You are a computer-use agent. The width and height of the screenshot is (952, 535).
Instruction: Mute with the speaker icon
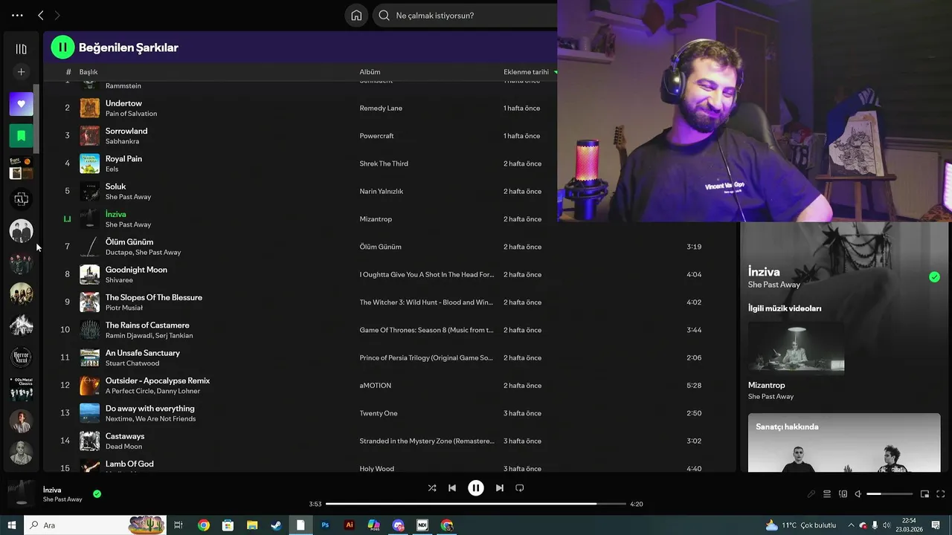click(858, 494)
